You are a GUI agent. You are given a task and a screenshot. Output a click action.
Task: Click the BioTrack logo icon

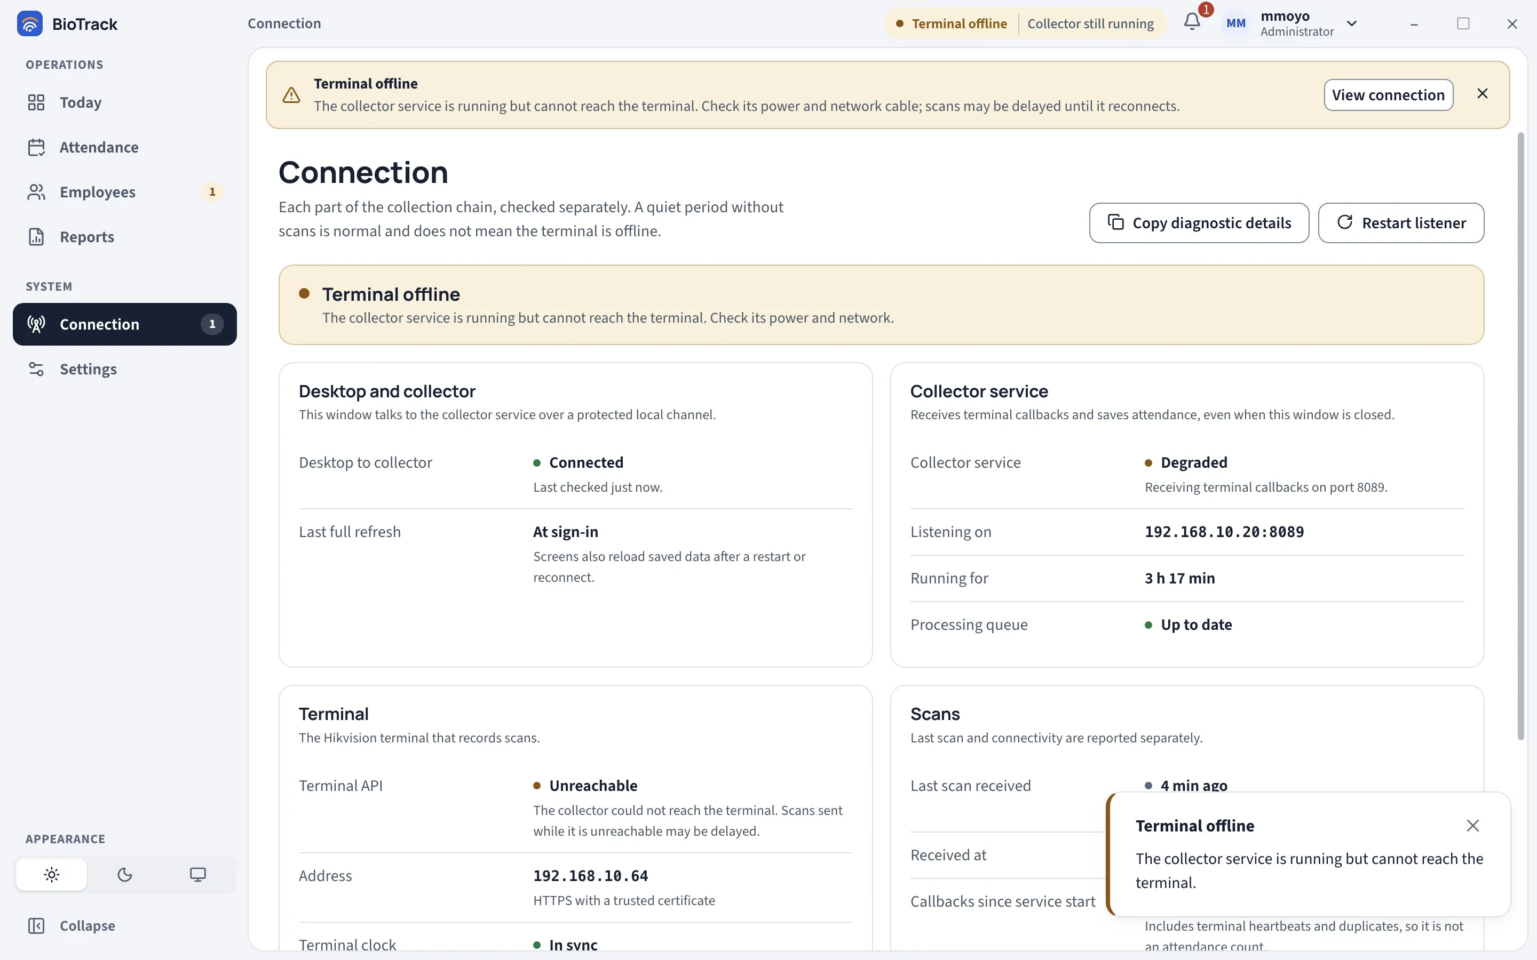tap(30, 23)
